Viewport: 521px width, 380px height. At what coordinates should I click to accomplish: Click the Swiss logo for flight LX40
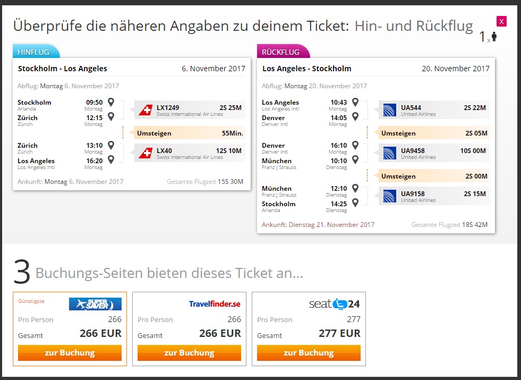tap(146, 153)
